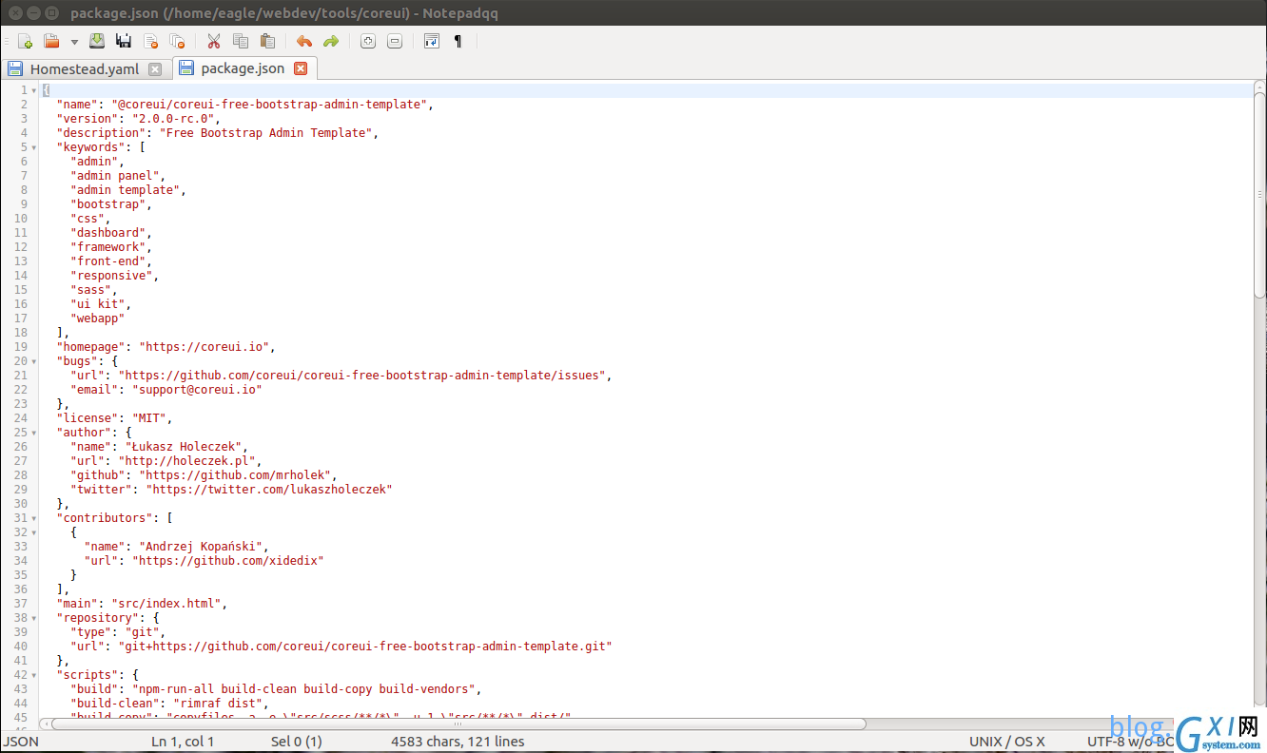Click the UNIX / OS X line-ending indicator

point(1007,742)
